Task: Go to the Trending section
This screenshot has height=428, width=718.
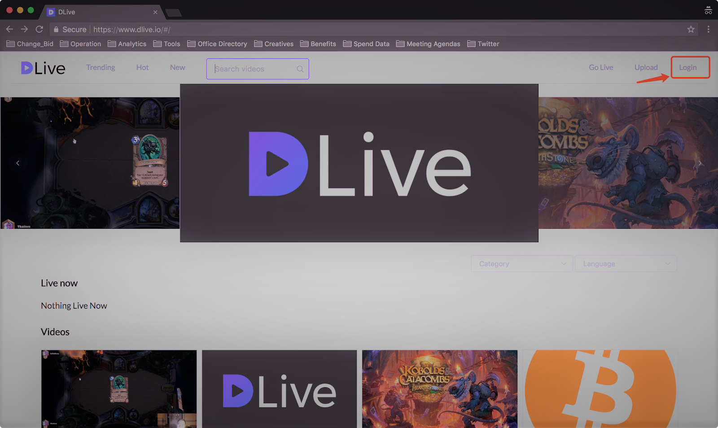Action: (x=101, y=67)
